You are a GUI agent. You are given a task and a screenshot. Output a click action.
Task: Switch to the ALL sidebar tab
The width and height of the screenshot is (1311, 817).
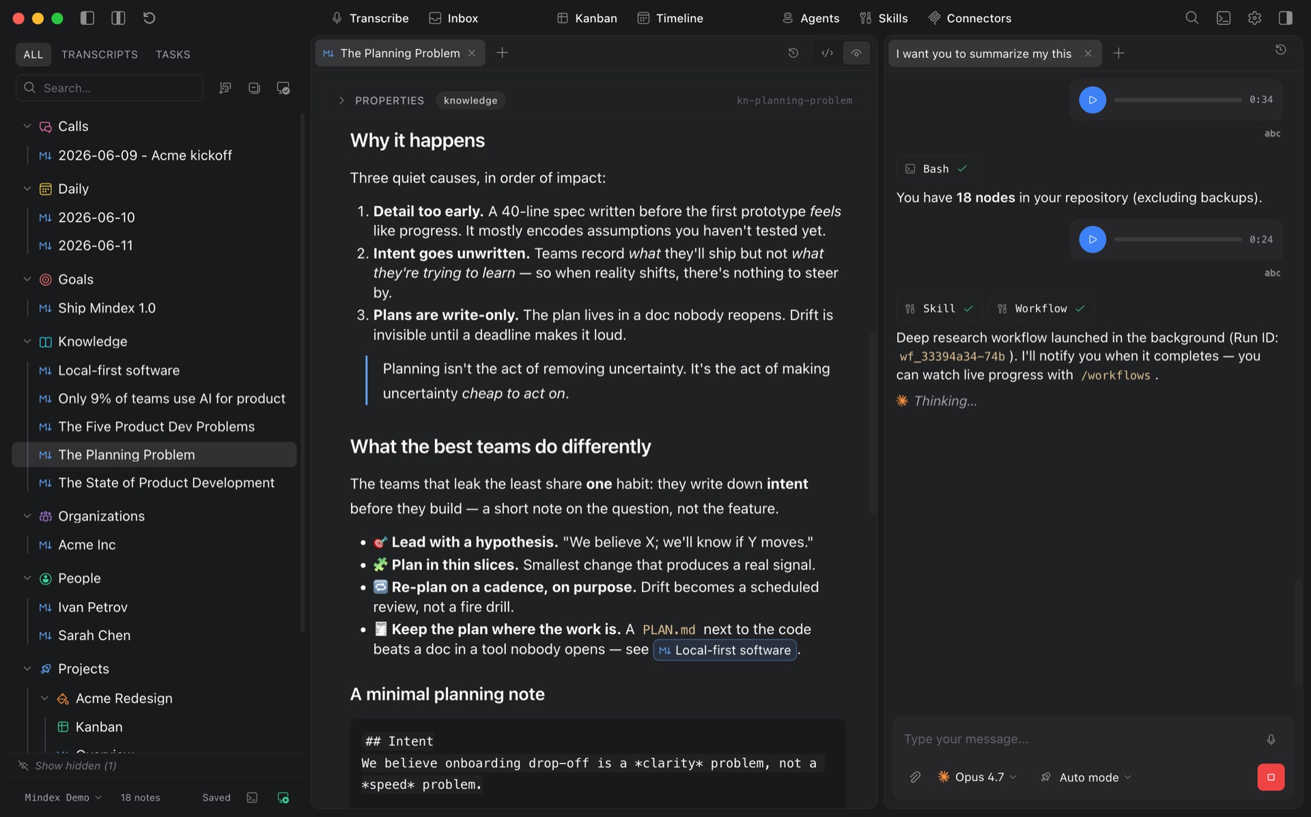click(33, 55)
